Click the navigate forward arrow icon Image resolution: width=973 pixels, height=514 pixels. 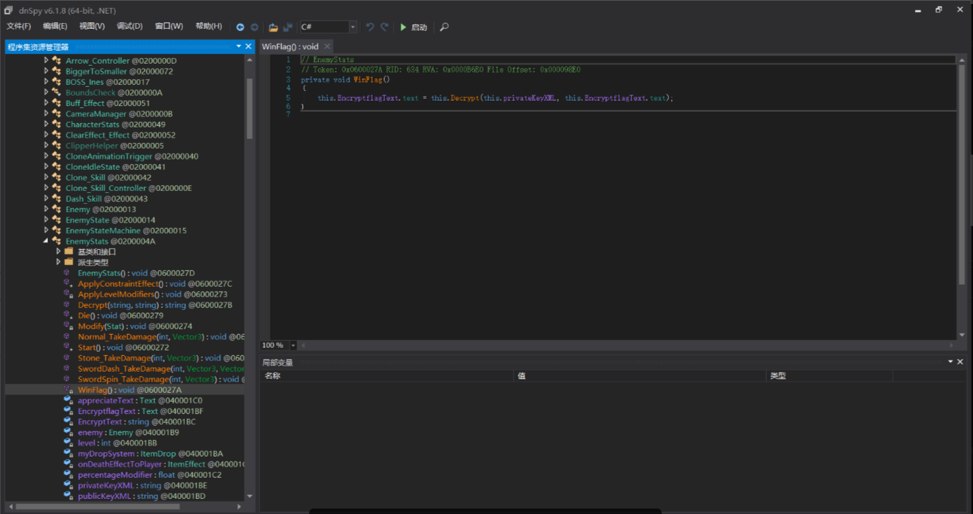254,27
